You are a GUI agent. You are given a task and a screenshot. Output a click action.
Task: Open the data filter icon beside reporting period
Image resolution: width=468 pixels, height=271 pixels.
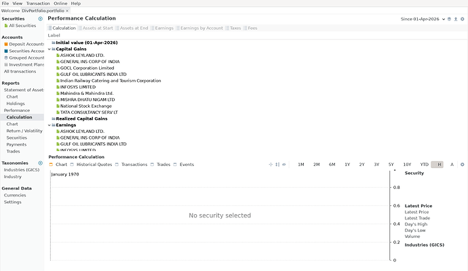(x=449, y=19)
